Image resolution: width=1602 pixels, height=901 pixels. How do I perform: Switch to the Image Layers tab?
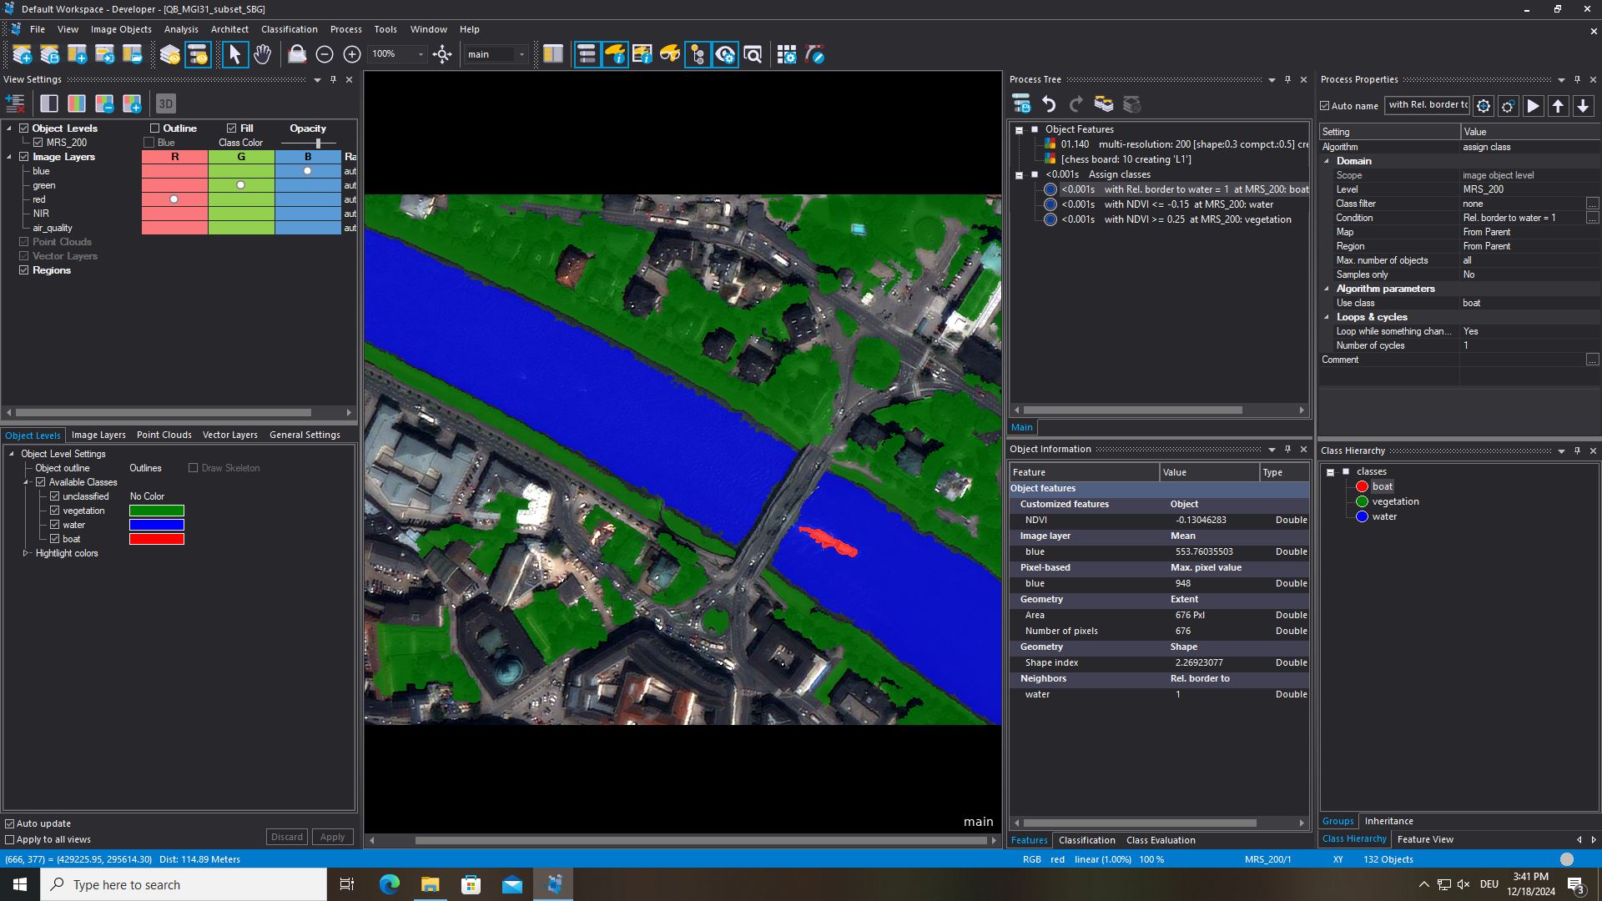click(x=98, y=435)
